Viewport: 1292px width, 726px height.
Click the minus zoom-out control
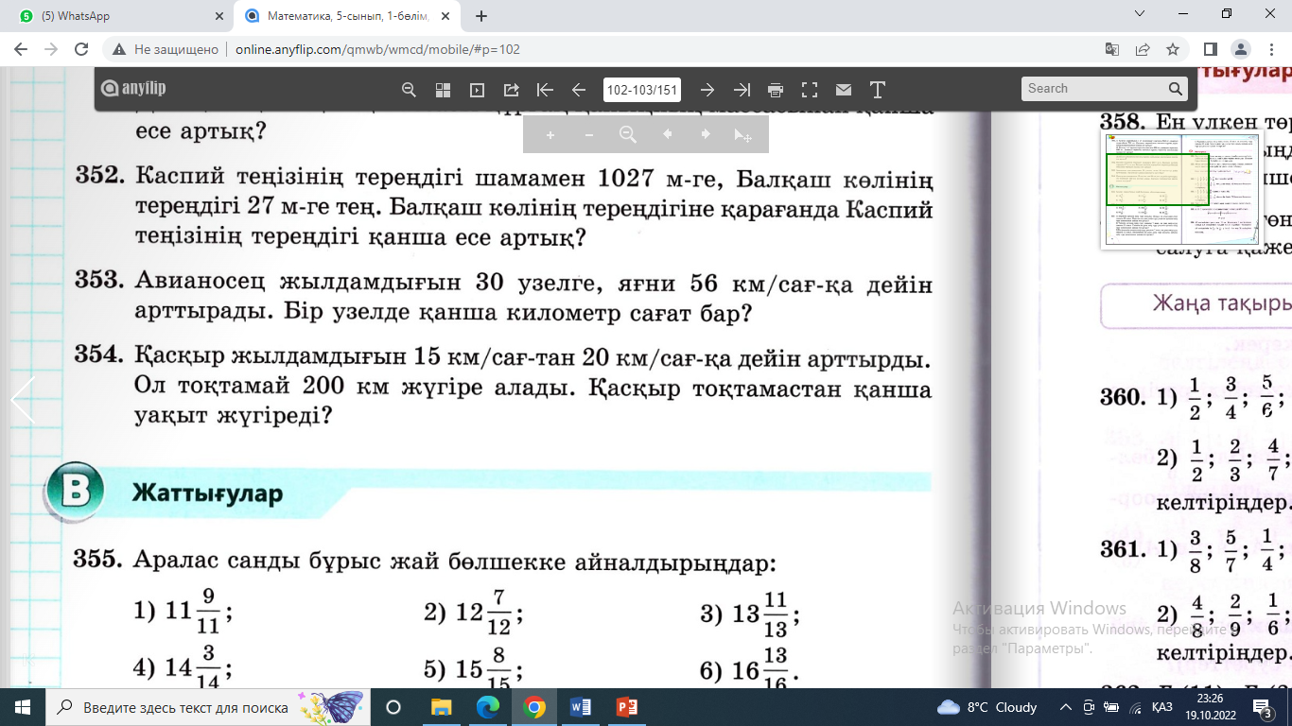[x=589, y=135]
